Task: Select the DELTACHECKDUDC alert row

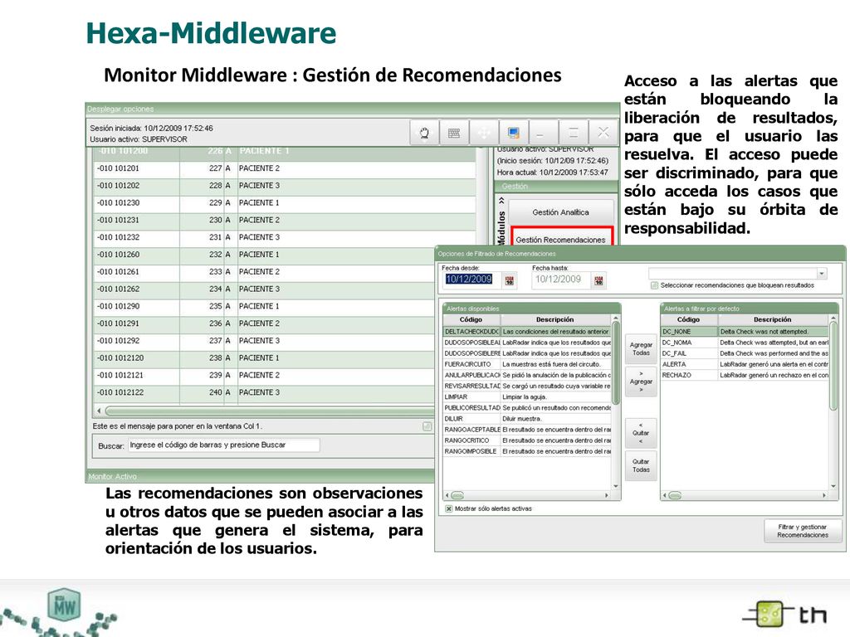Action: [x=527, y=332]
